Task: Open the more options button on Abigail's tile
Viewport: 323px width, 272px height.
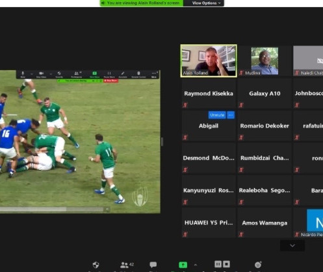Action: pos(231,115)
